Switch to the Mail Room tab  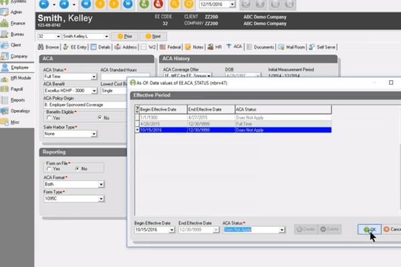(x=292, y=47)
